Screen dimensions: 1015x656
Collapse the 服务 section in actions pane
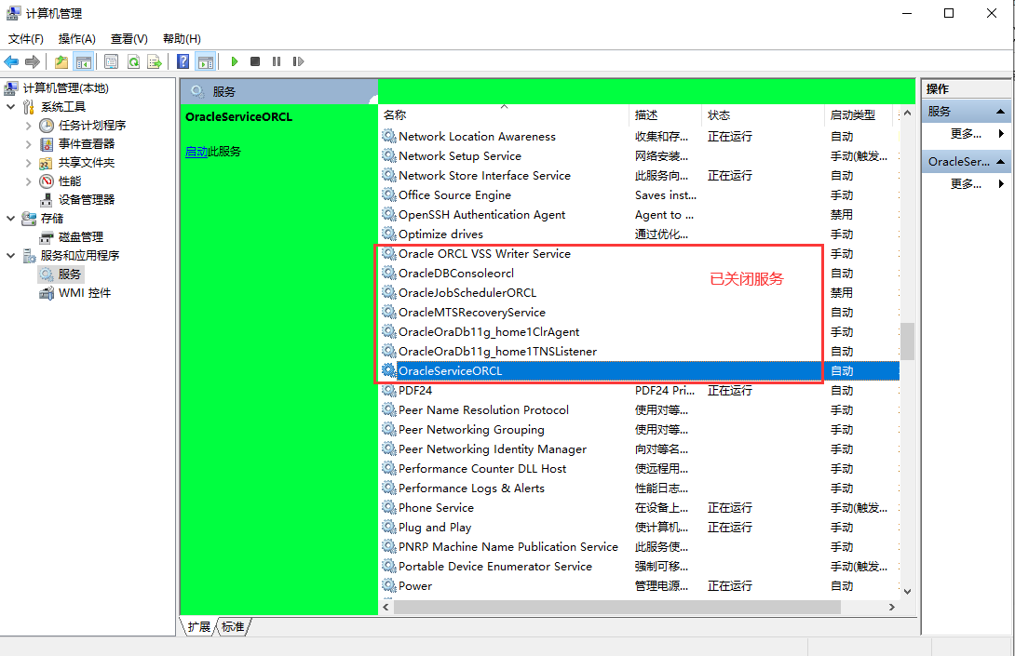[1000, 112]
